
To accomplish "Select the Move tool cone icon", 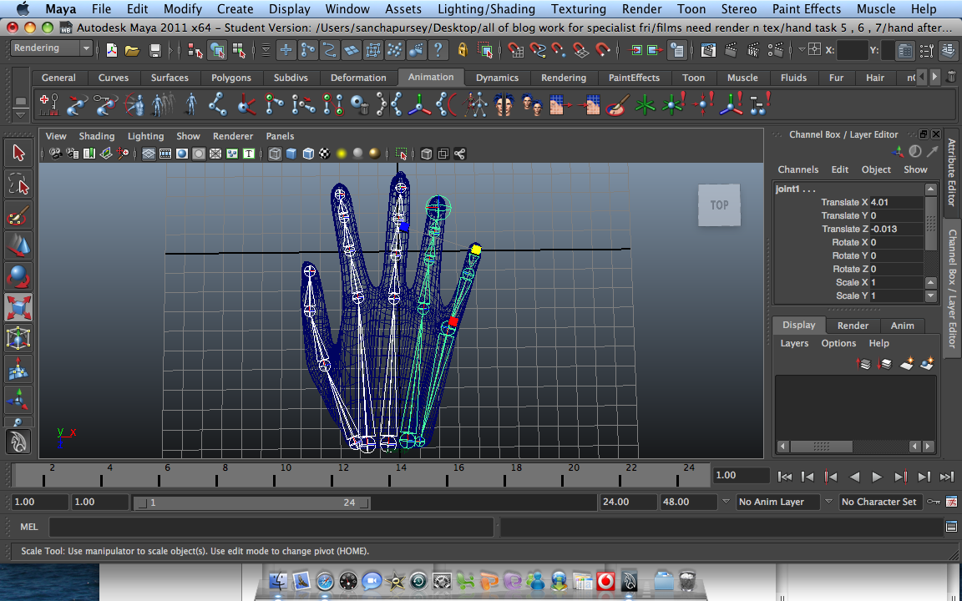I will pos(18,246).
